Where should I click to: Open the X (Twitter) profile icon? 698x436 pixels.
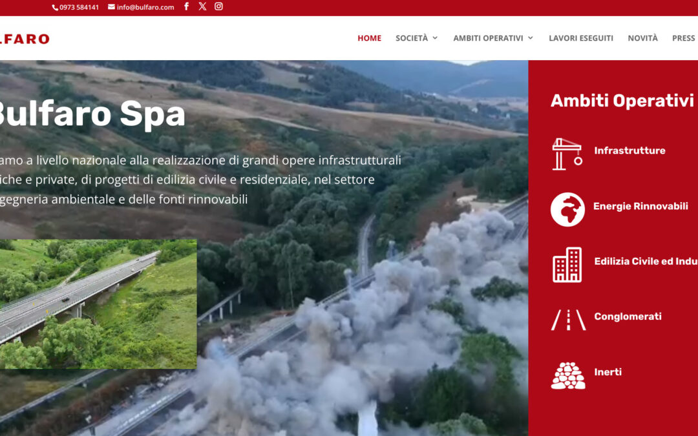click(202, 6)
